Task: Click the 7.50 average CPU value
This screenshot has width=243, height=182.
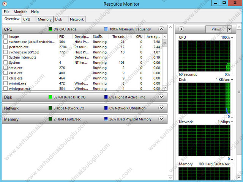Action: click(x=157, y=42)
